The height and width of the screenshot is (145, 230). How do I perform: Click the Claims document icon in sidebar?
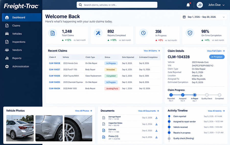click(7, 25)
